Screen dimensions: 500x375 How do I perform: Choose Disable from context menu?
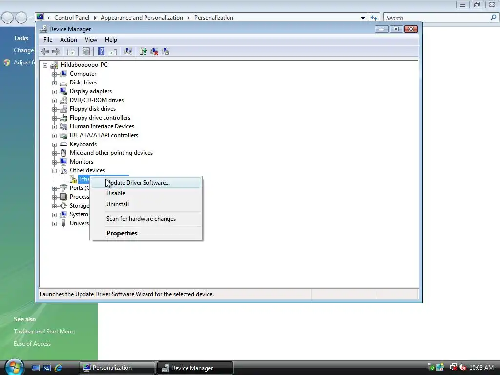[x=146, y=193]
